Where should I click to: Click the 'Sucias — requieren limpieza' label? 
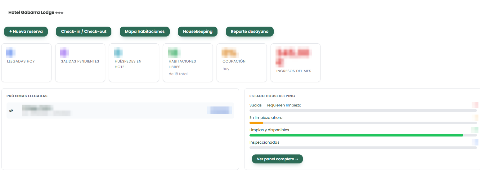coord(276,105)
